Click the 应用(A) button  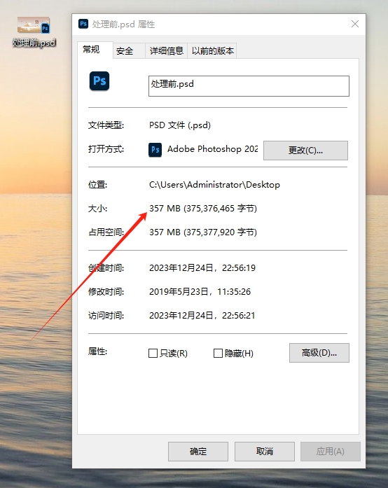click(331, 452)
